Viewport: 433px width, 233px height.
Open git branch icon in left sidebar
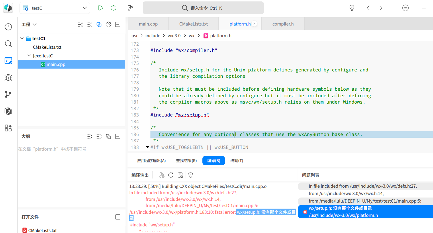[x=8, y=94]
